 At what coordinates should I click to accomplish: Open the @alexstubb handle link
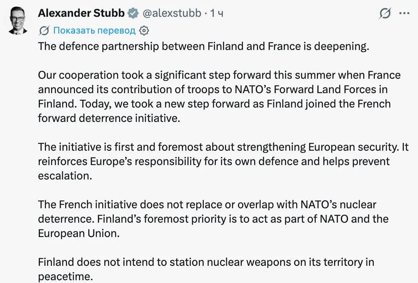pyautogui.click(x=172, y=13)
